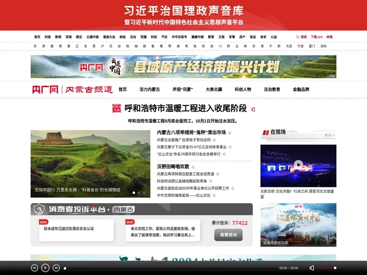The width and height of the screenshot is (367, 275).
Task: Click the fast-forward button in audio player
Action: (x=56, y=268)
